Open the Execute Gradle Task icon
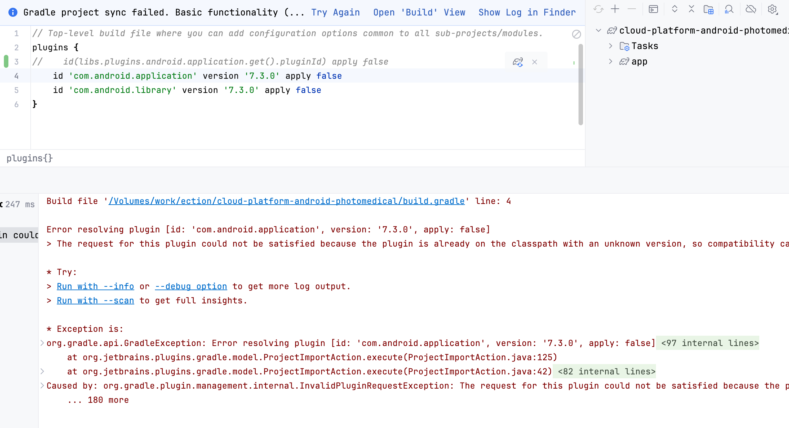The width and height of the screenshot is (789, 428). click(653, 9)
